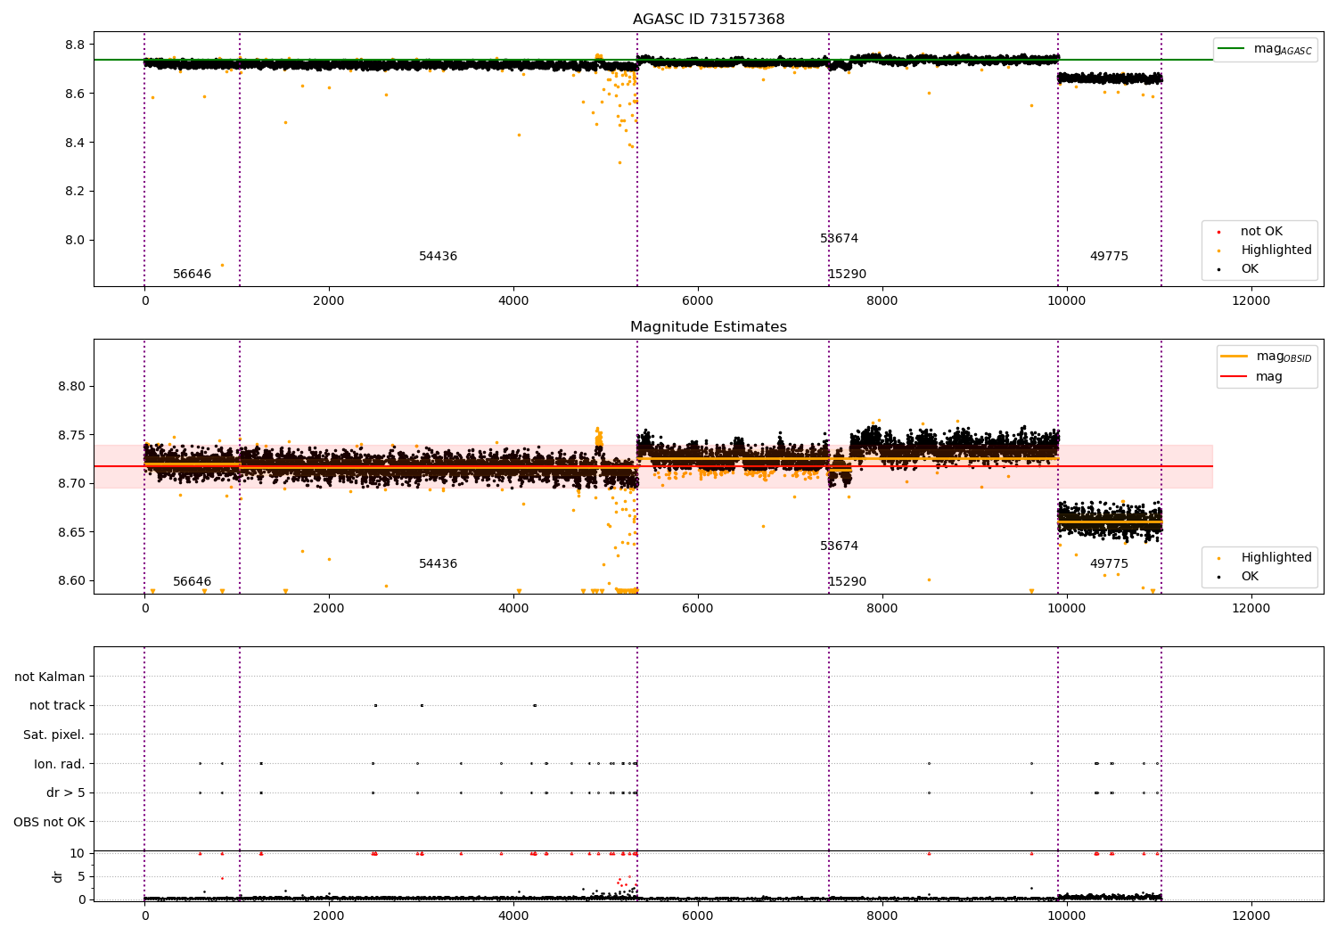Click OBSID label 56646 in the top plot
Viewport: 1337px width, 936px height.
[193, 275]
